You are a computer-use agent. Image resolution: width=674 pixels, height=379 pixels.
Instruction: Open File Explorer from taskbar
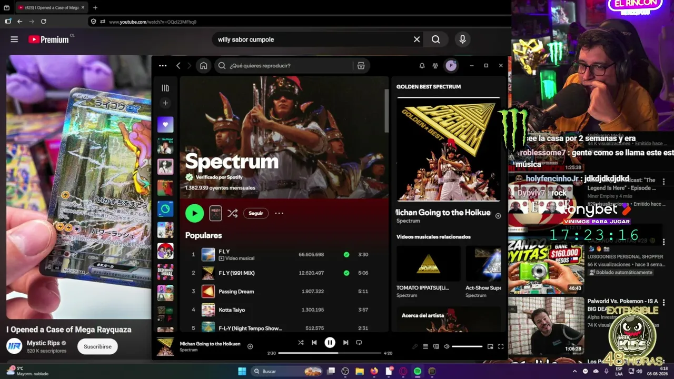pyautogui.click(x=360, y=371)
